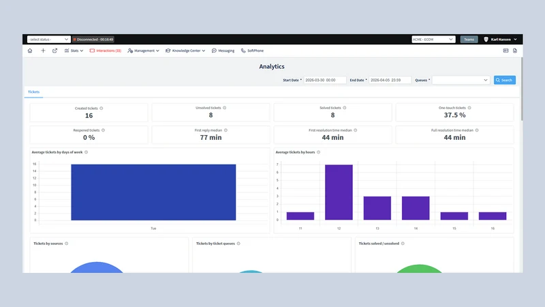The width and height of the screenshot is (545, 307).
Task: Click the Disconnected status indicator
Action: (x=93, y=40)
